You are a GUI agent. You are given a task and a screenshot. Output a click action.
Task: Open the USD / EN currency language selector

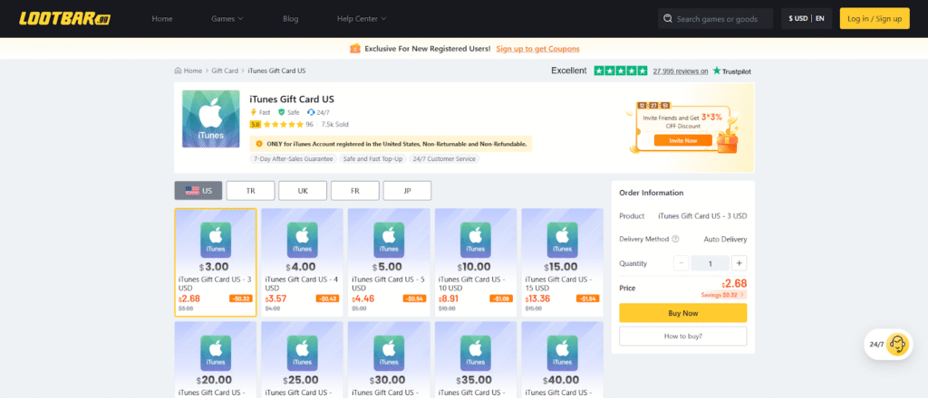click(x=806, y=19)
